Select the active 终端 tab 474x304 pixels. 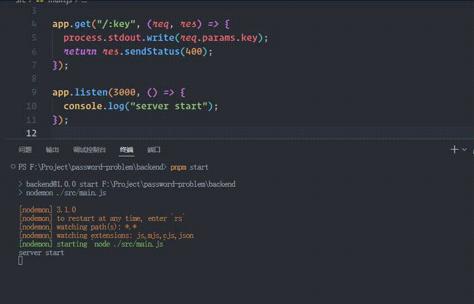126,150
